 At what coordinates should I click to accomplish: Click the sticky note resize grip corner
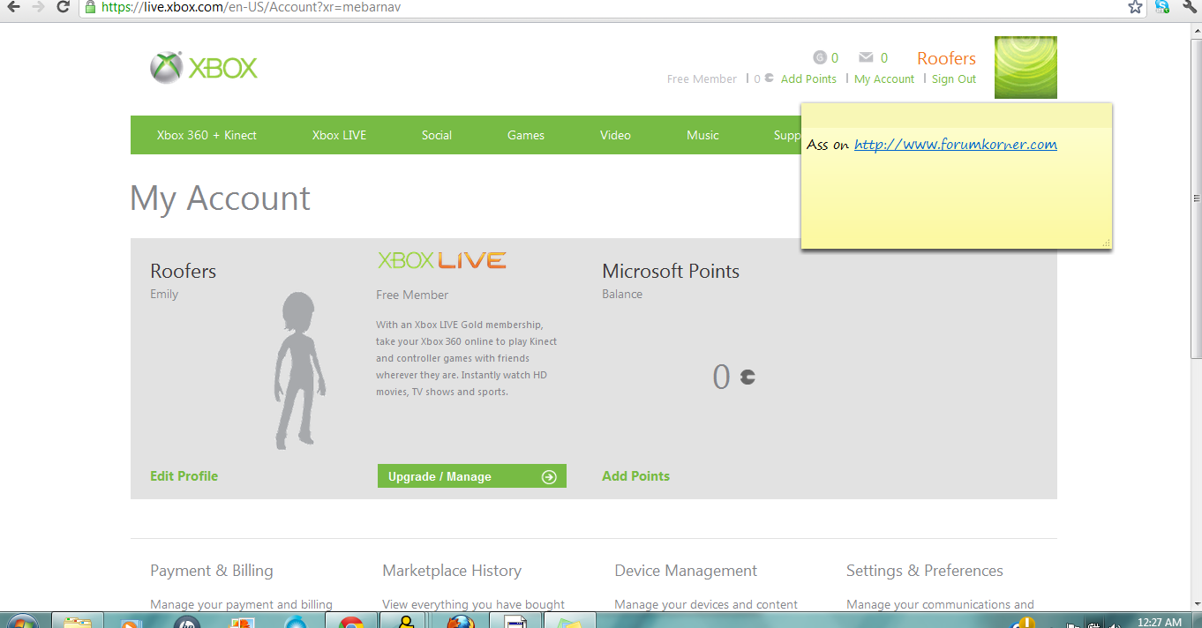click(x=1106, y=243)
